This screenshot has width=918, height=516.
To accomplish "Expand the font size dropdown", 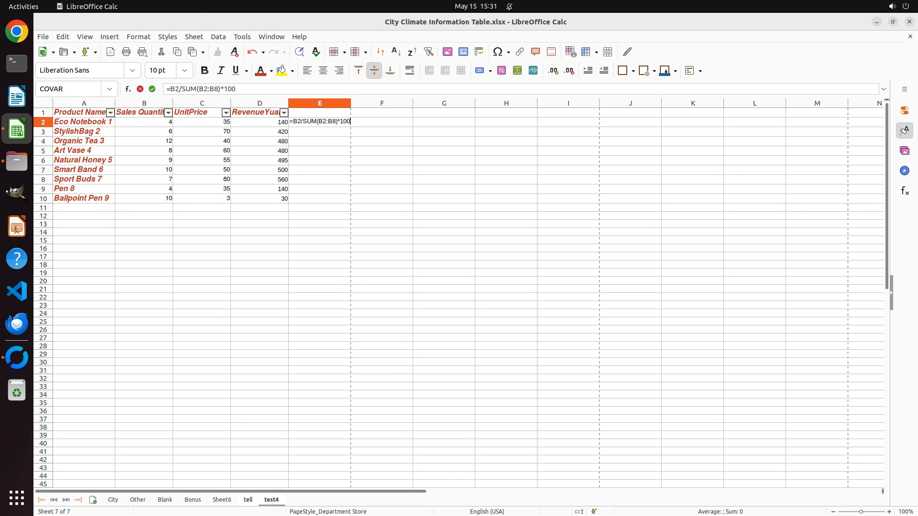I will [x=185, y=71].
